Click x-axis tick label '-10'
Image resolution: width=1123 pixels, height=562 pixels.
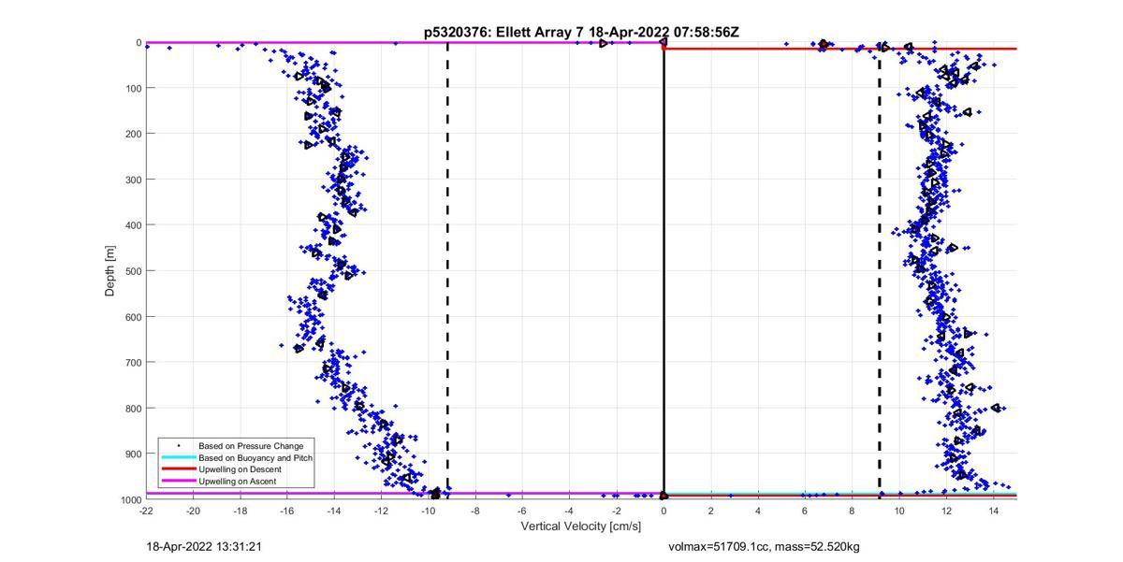pyautogui.click(x=429, y=511)
